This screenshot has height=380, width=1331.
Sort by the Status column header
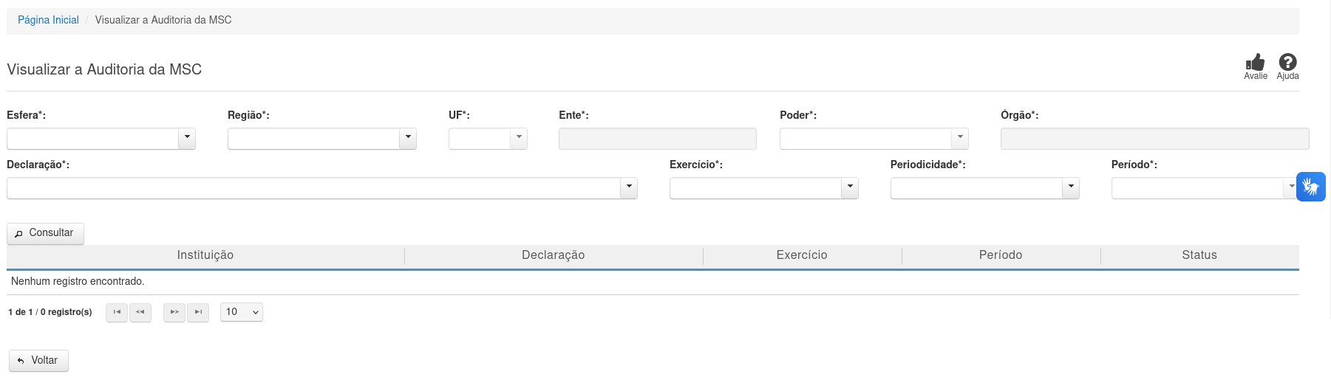[x=1199, y=255]
